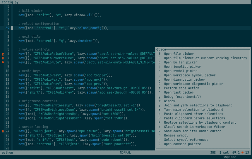The width and height of the screenshot is (252, 159).
Task: Choose 'Show docs for item under cursor'
Action: click(203, 131)
